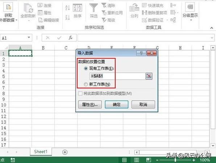The height and width of the screenshot is (163, 216).
Task: Switch to Normal view
Action: tap(124, 160)
